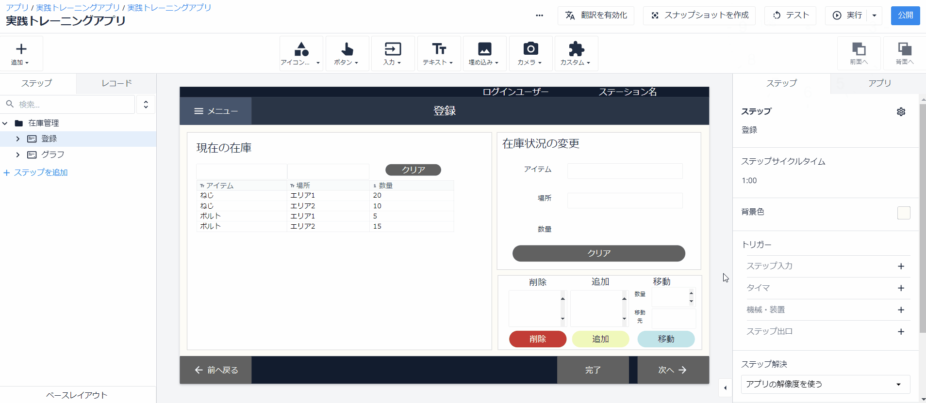Screen dimensions: 926x403
Task: Click the wide クリア button in 在庫状況の変更
Action: tap(599, 253)
